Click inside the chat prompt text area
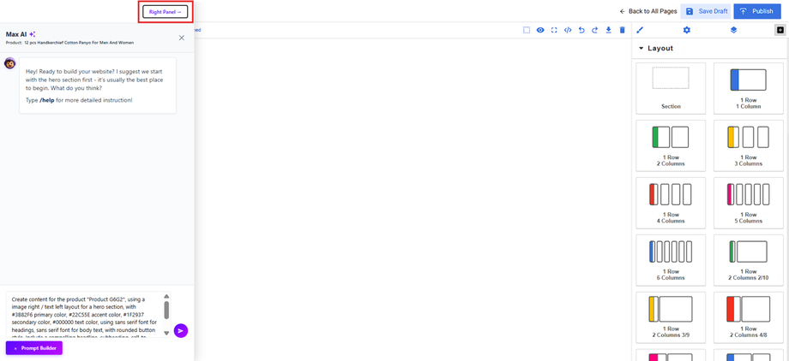 [x=84, y=314]
